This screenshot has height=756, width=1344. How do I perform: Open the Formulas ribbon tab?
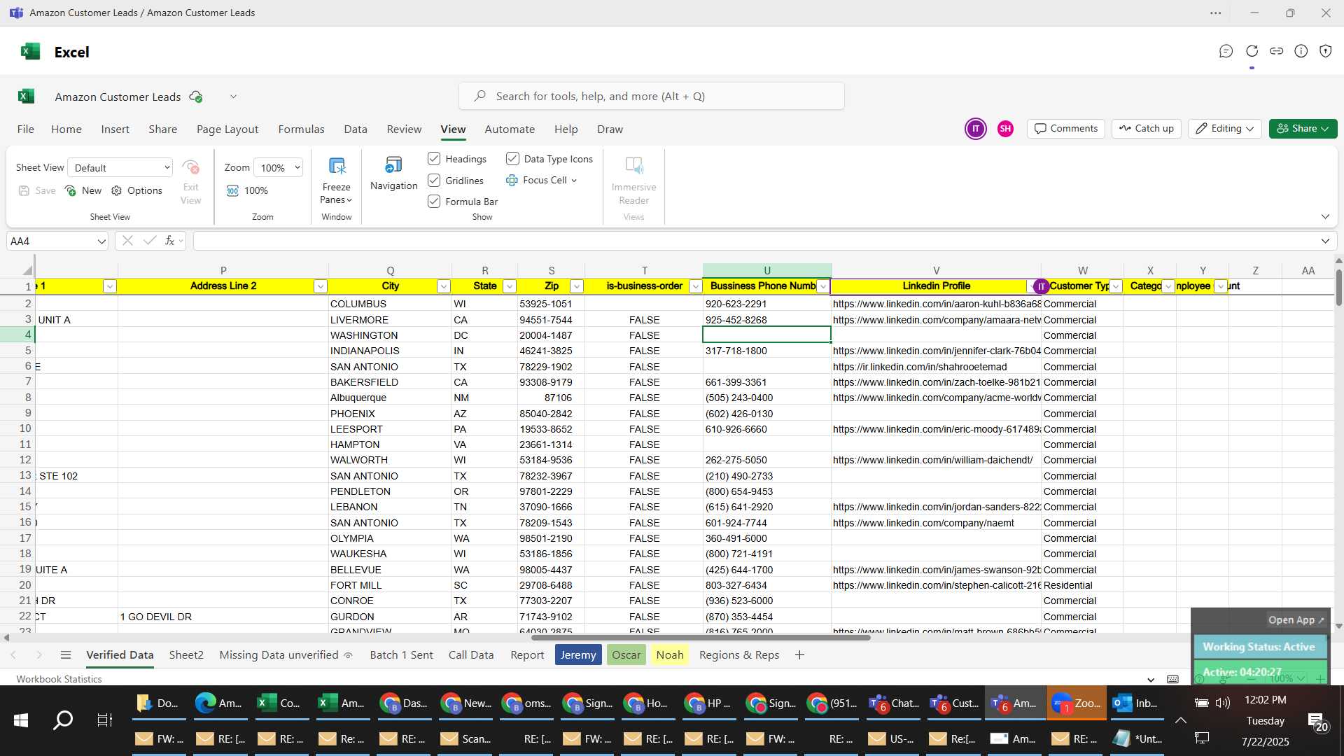click(x=301, y=129)
